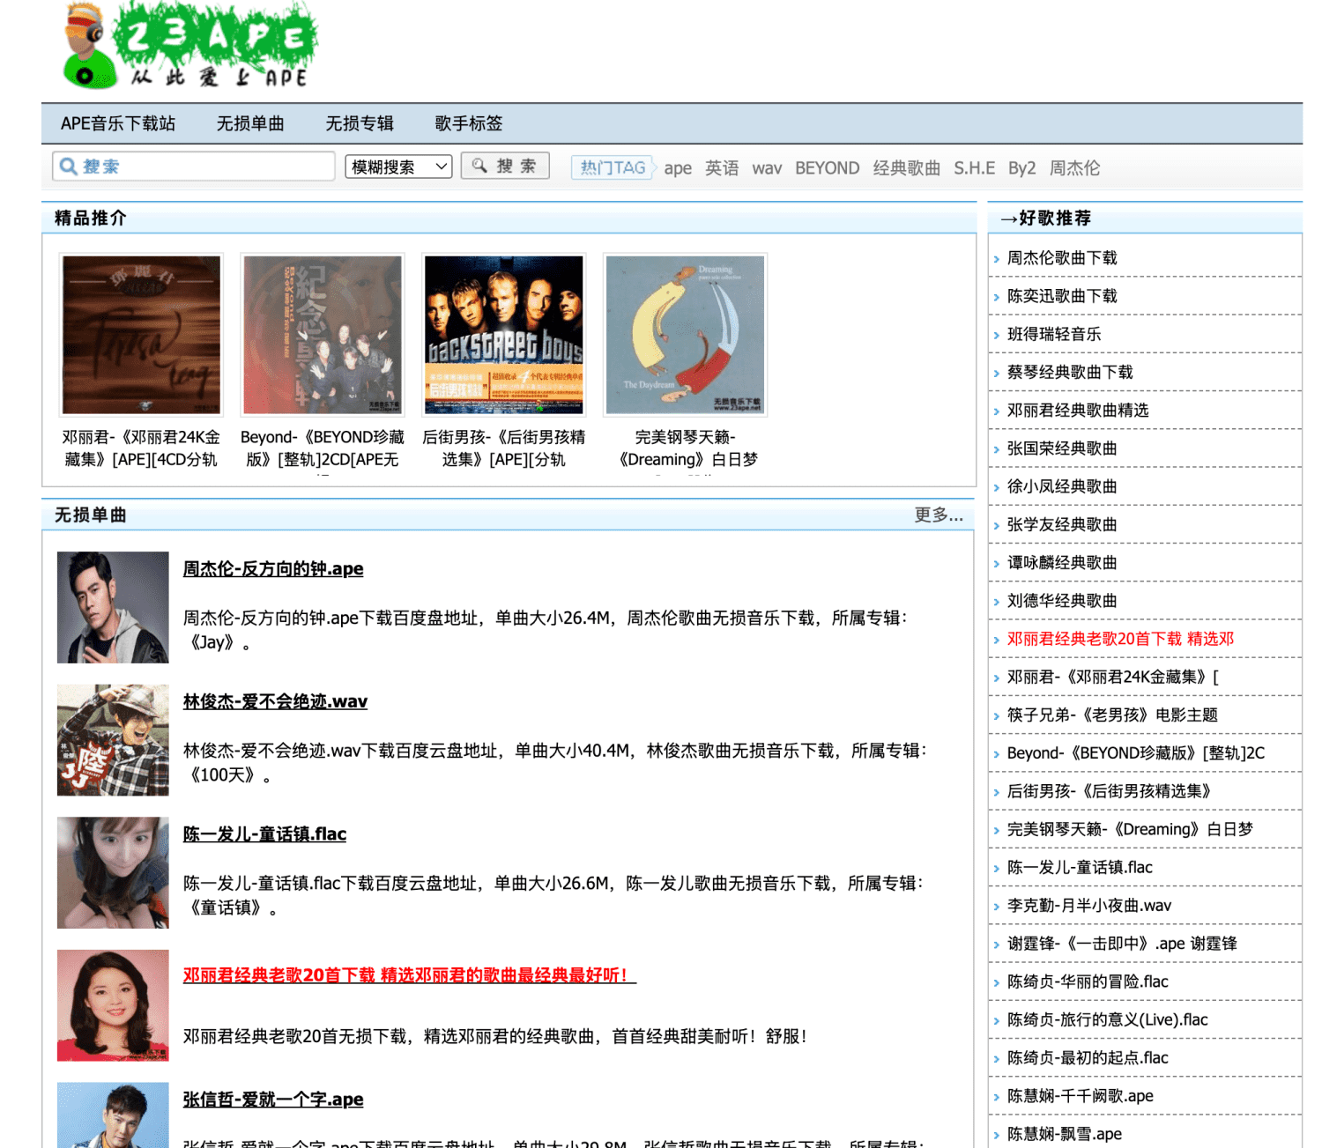
Task: Open 张国荣经典歌曲 in the sidebar
Action: 1062,448
